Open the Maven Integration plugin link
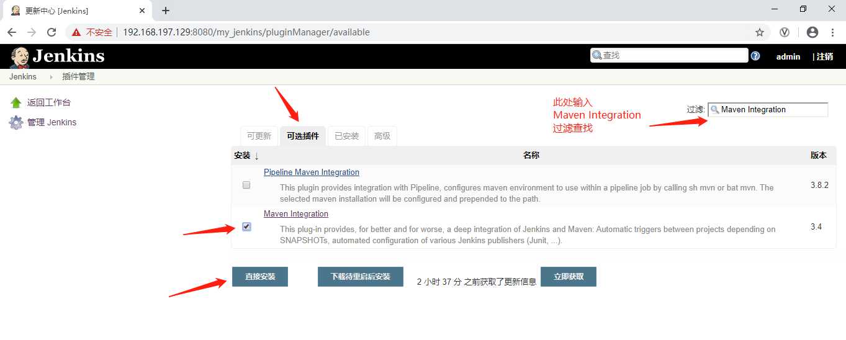Image resolution: width=846 pixels, height=340 pixels. tap(296, 214)
